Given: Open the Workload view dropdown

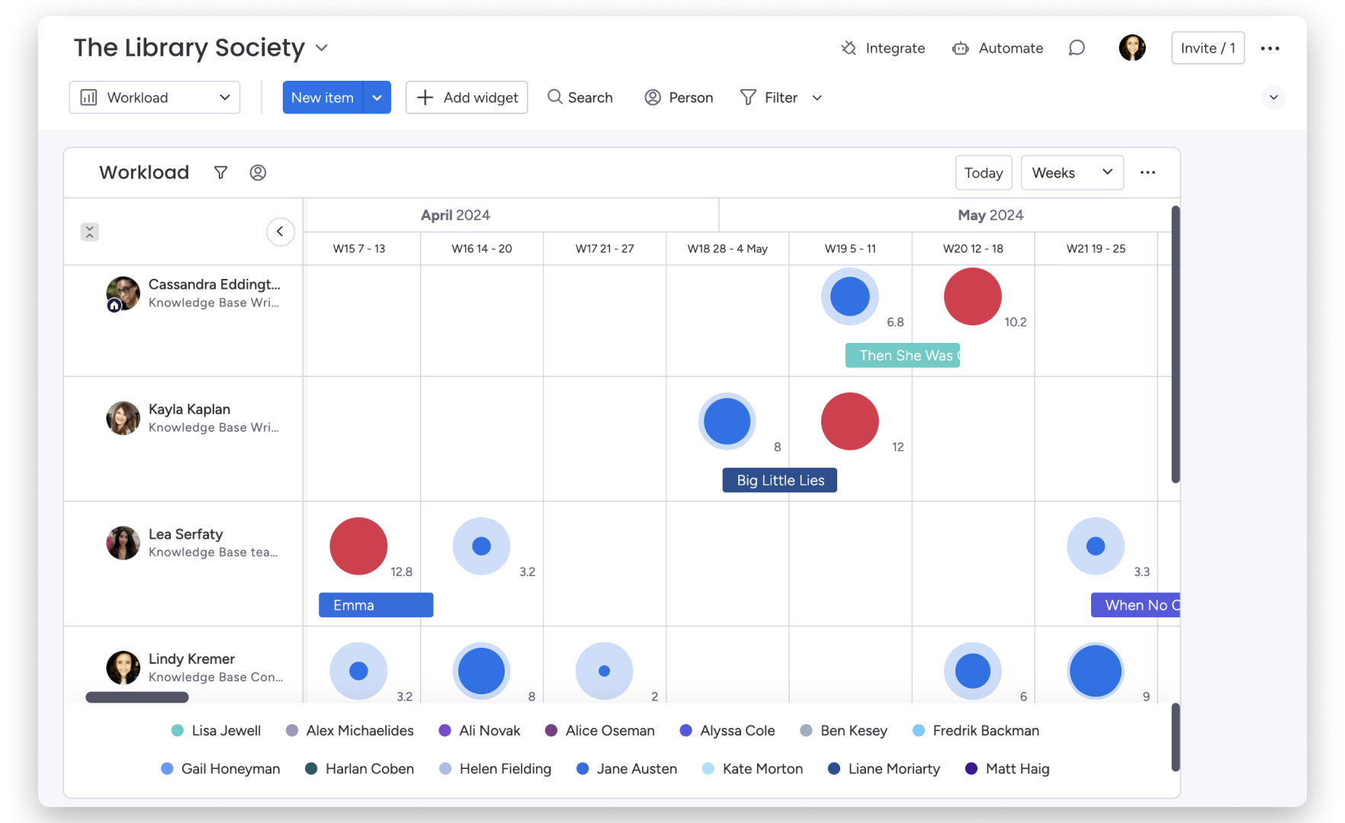Looking at the screenshot, I should tap(155, 98).
